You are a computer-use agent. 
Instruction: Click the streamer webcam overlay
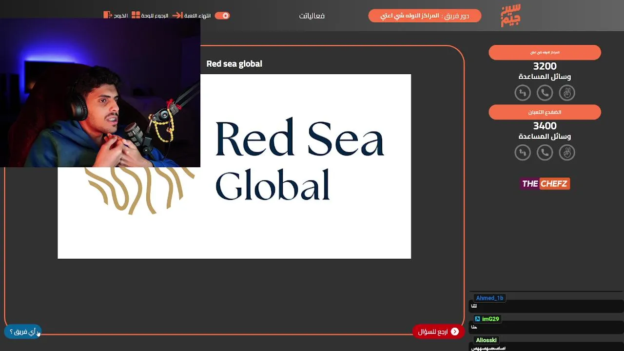pos(100,93)
